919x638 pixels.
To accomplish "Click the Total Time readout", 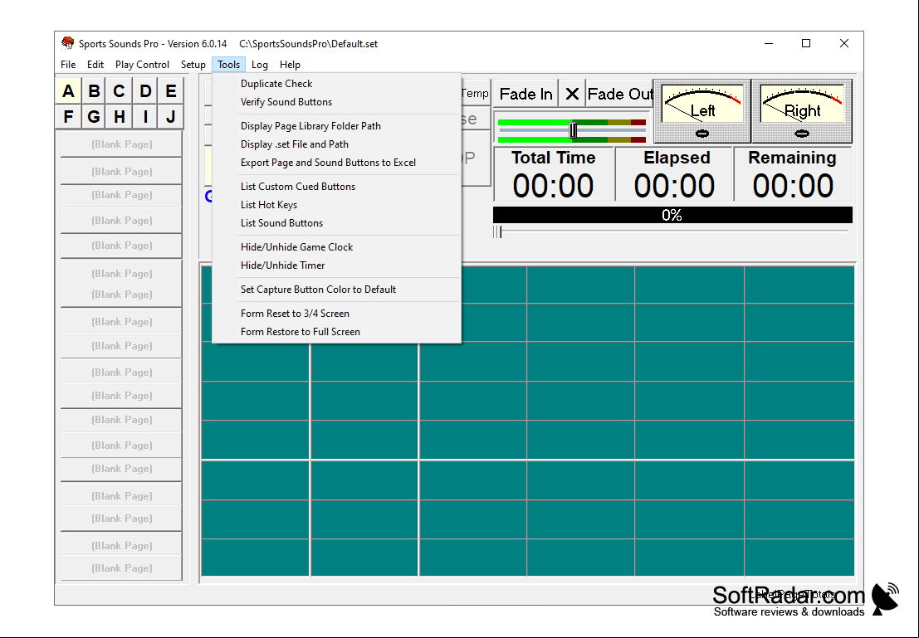I will 553,174.
